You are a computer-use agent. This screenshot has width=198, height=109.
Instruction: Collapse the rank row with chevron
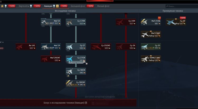point(3,42)
